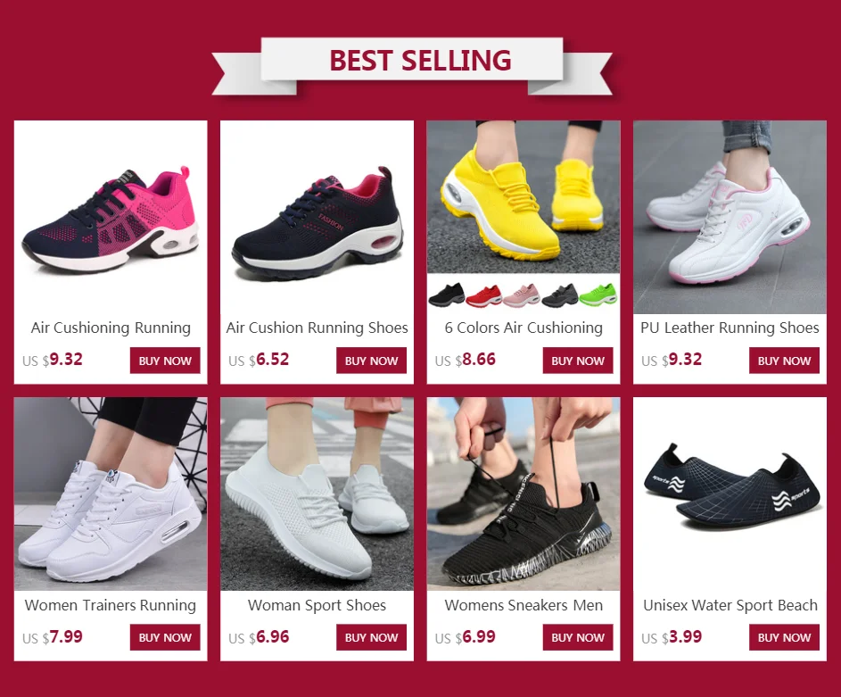Select the green shoe color variant
This screenshot has height=697, width=841.
tap(598, 295)
